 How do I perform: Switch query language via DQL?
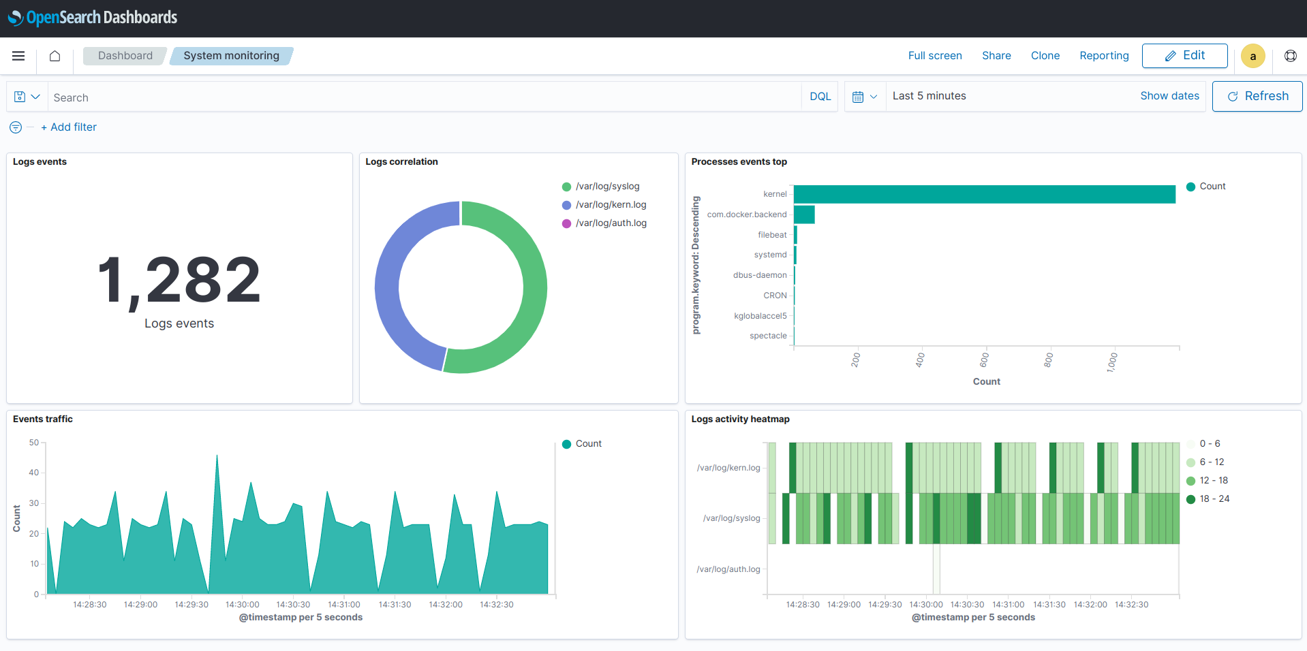[x=820, y=97]
